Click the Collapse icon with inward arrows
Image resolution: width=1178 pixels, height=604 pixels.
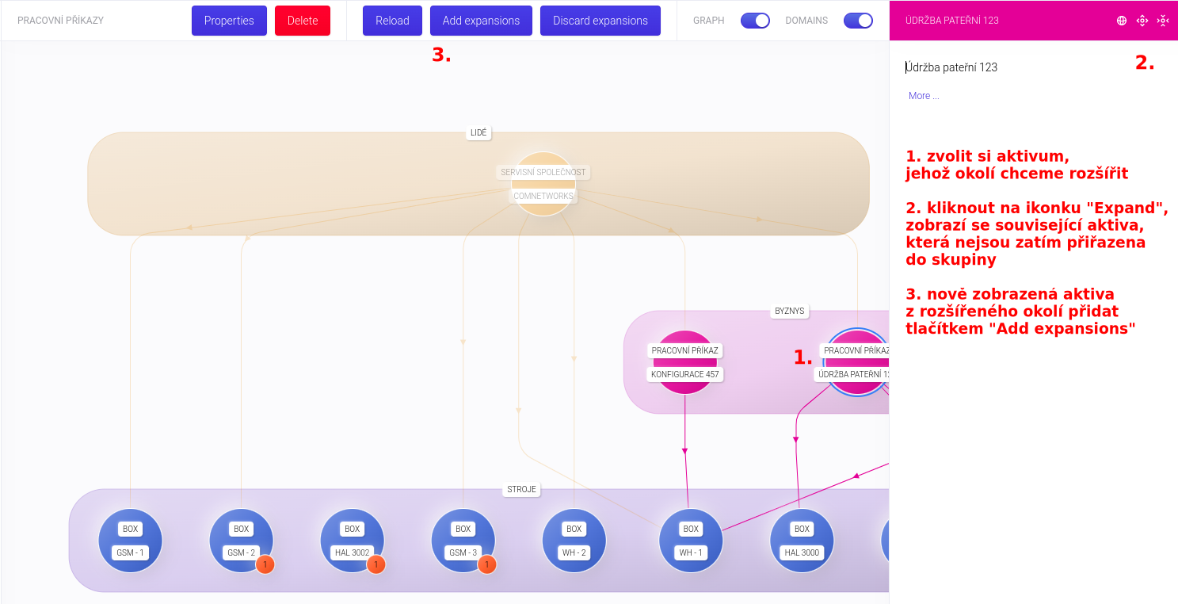pos(1163,21)
